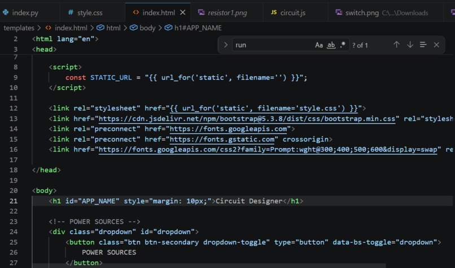Click the '? of 1' match count
Image resolution: width=455 pixels, height=268 pixels.
[360, 46]
